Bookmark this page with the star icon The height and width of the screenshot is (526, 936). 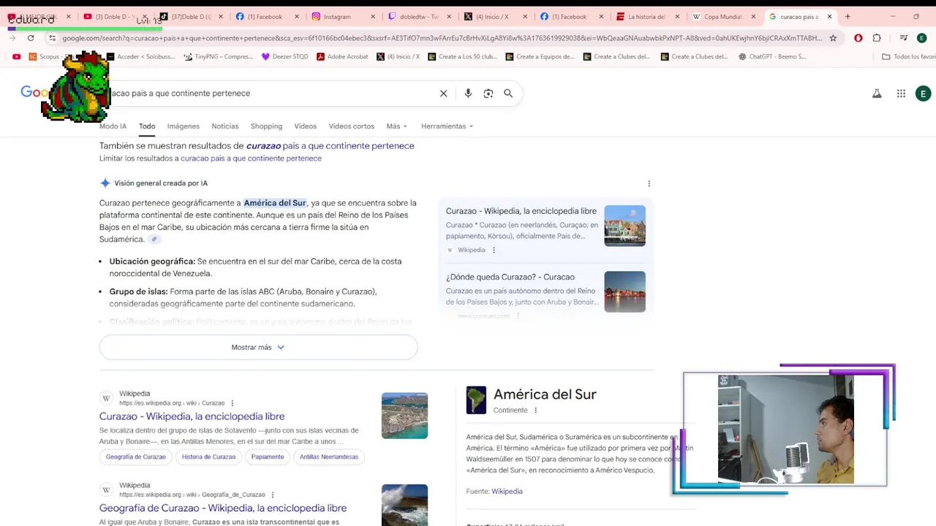(x=833, y=38)
